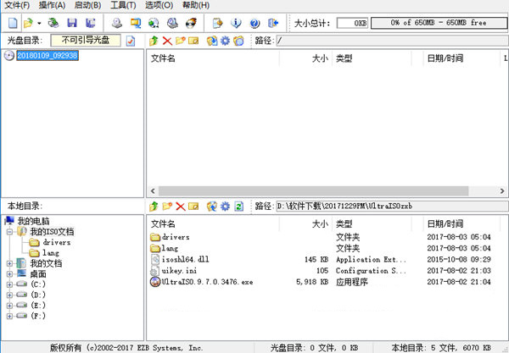Open the 文件(F) menu
The height and width of the screenshot is (353, 509).
pyautogui.click(x=16, y=5)
